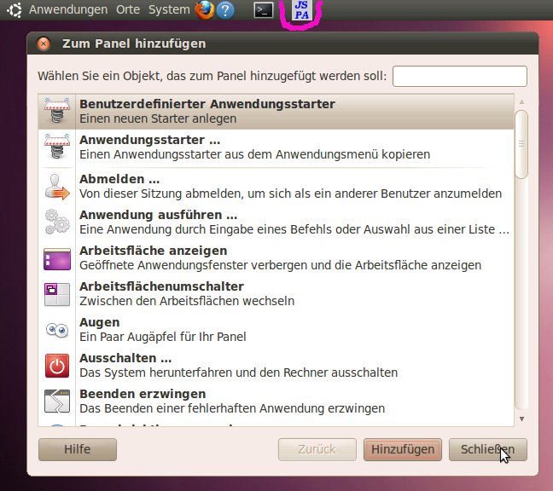Select the Anwendung ausführen gears icon
This screenshot has height=491, width=553.
[56, 222]
